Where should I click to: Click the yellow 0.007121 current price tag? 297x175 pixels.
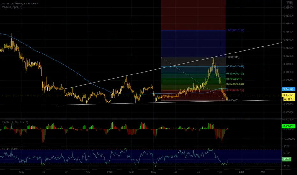click(x=288, y=95)
